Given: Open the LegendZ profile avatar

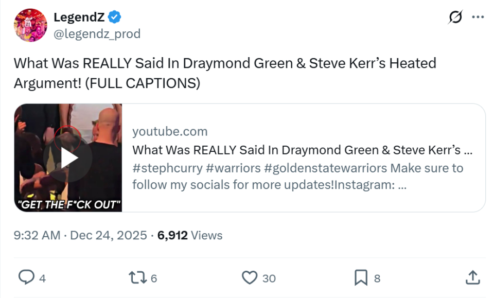Looking at the screenshot, I should coord(30,25).
